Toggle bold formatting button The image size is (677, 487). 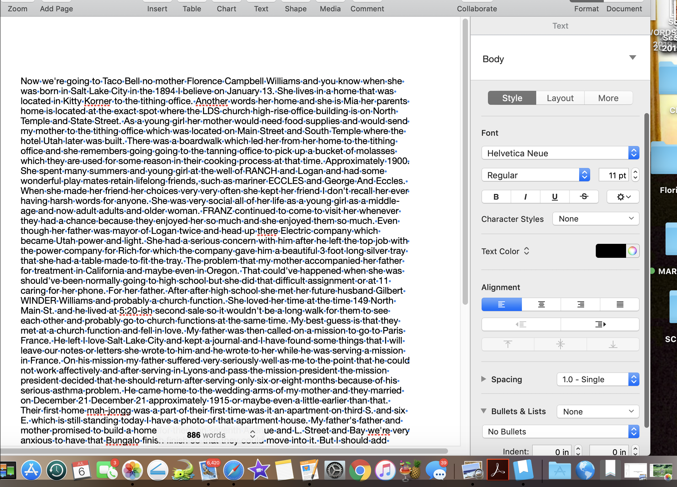click(x=496, y=197)
